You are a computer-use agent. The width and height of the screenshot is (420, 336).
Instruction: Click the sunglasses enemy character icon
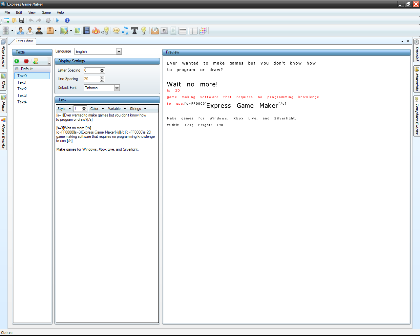tap(39, 31)
